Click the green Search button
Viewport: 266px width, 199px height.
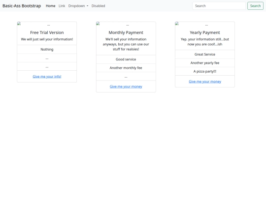coord(255,6)
